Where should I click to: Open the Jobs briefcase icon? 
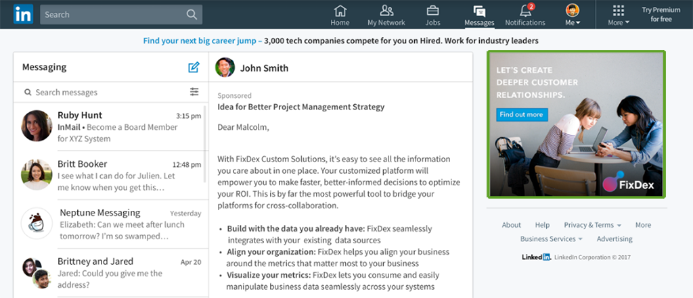click(x=432, y=11)
